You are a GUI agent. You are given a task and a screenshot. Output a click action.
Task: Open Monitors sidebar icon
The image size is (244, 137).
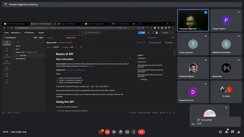click(7, 68)
